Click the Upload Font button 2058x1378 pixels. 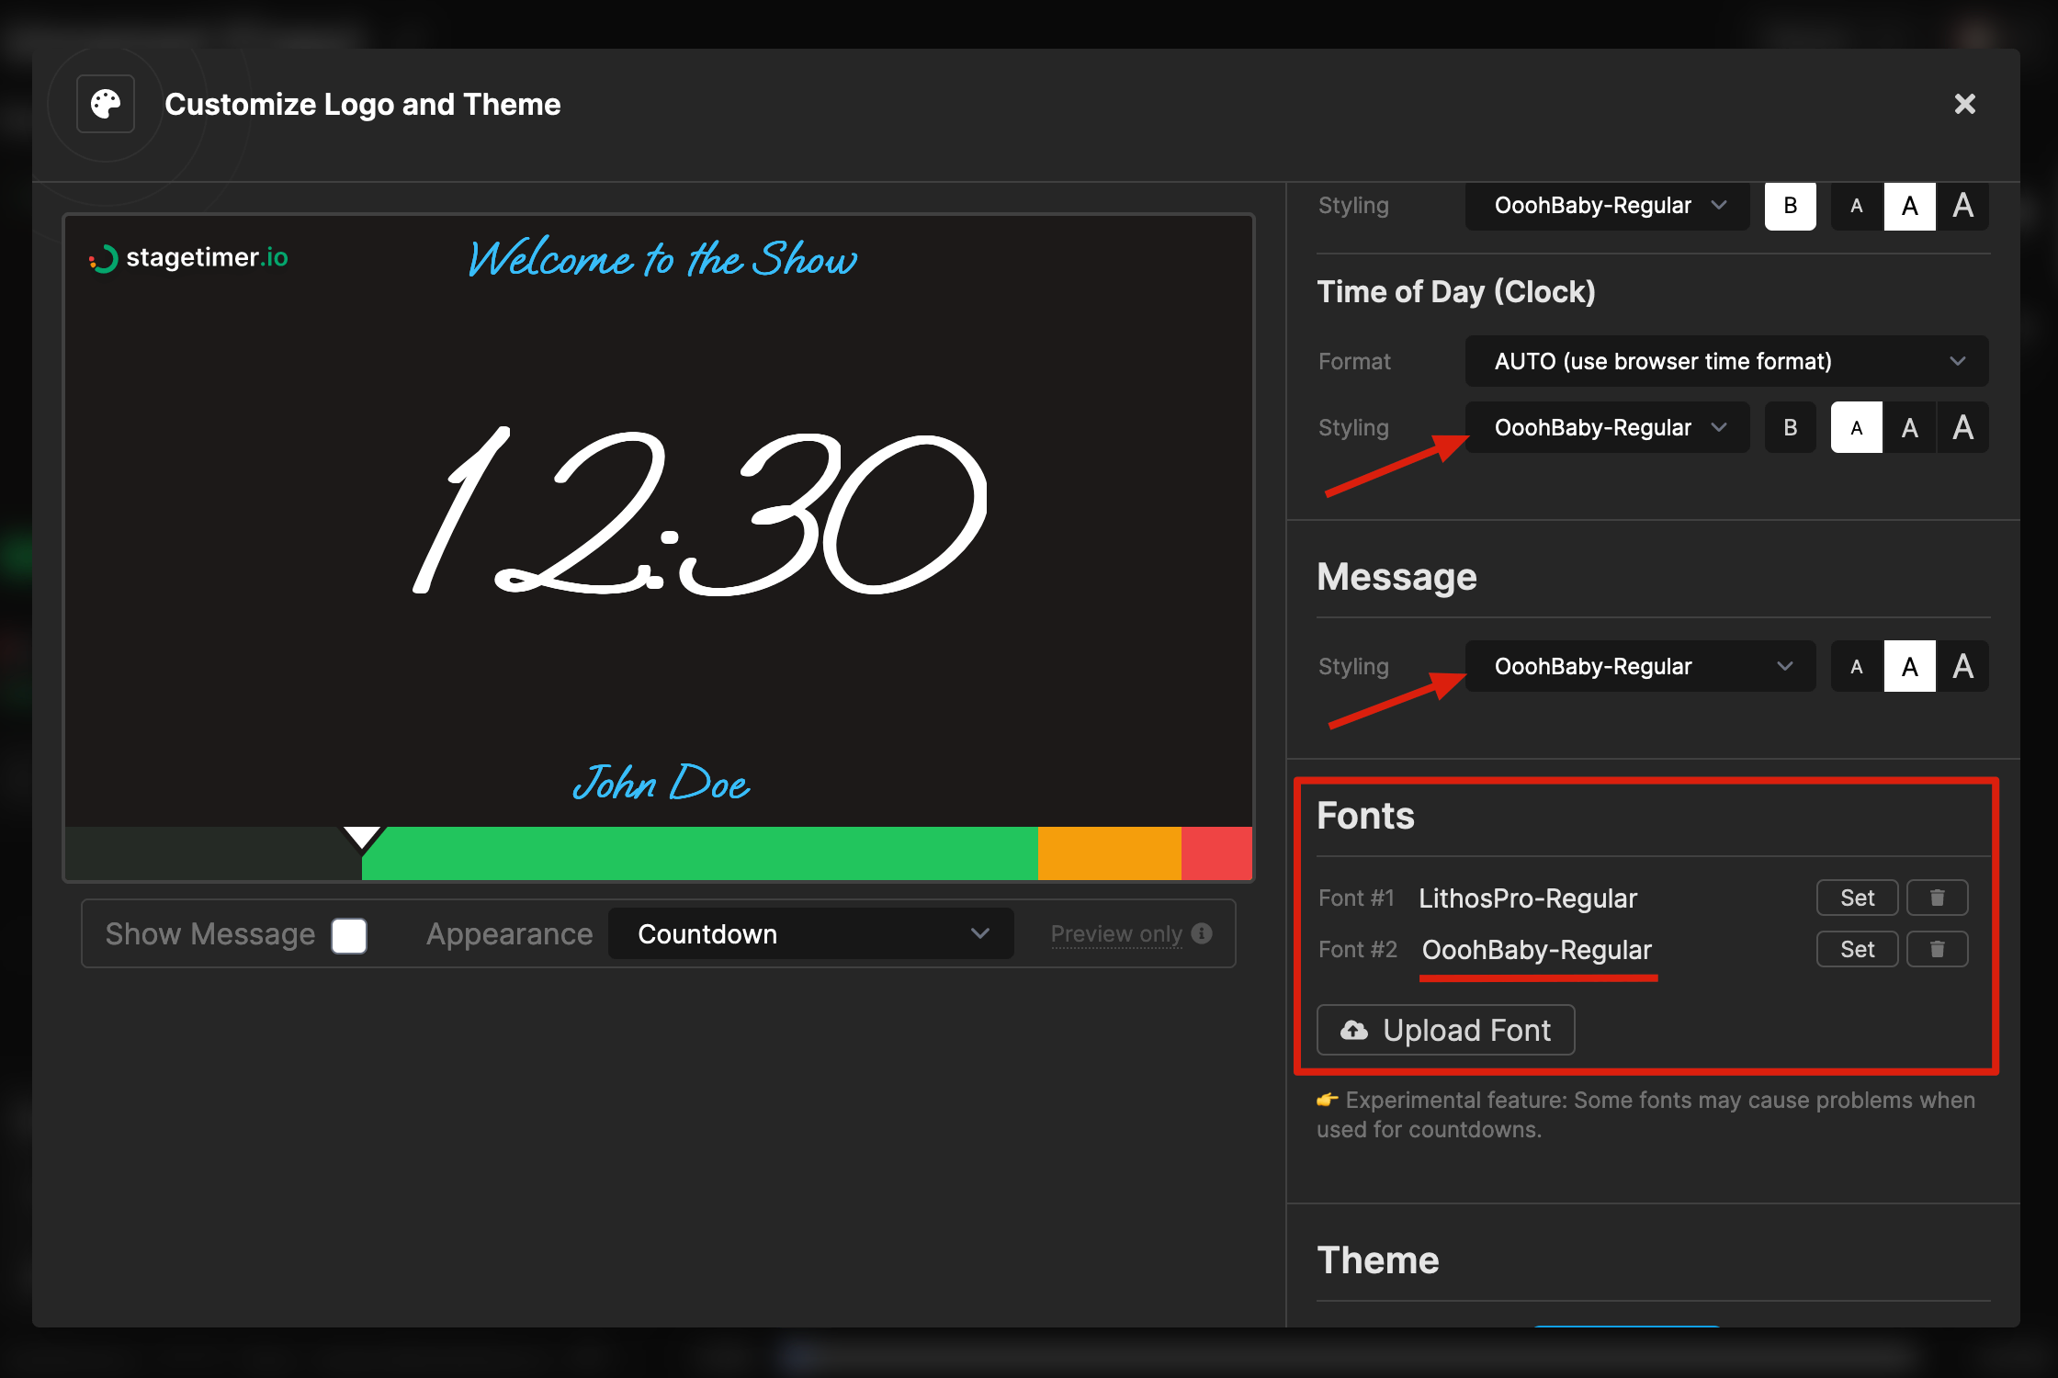coord(1445,1030)
